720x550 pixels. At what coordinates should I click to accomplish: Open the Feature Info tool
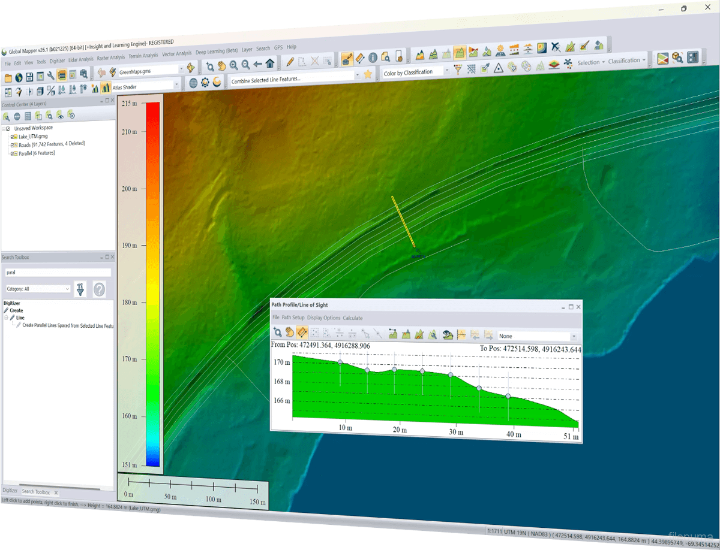tap(373, 58)
